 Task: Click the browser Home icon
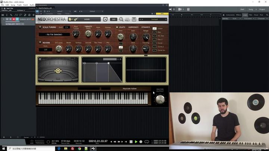pos(223,15)
